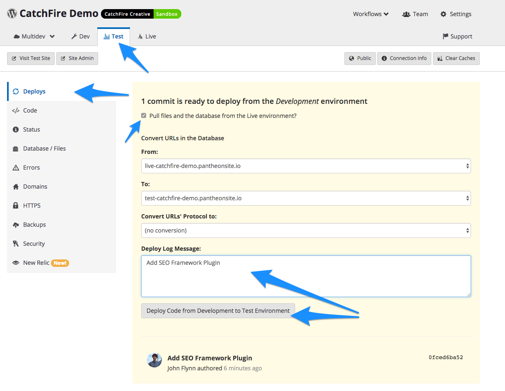Switch to the Live environment tab
This screenshot has height=391, width=505.
pyautogui.click(x=147, y=36)
